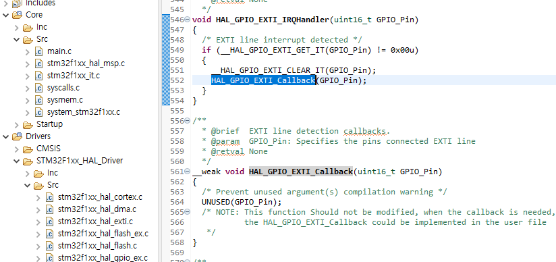This screenshot has height=262, width=556.
Task: Click the Includes icon
Action: [x=17, y=3]
